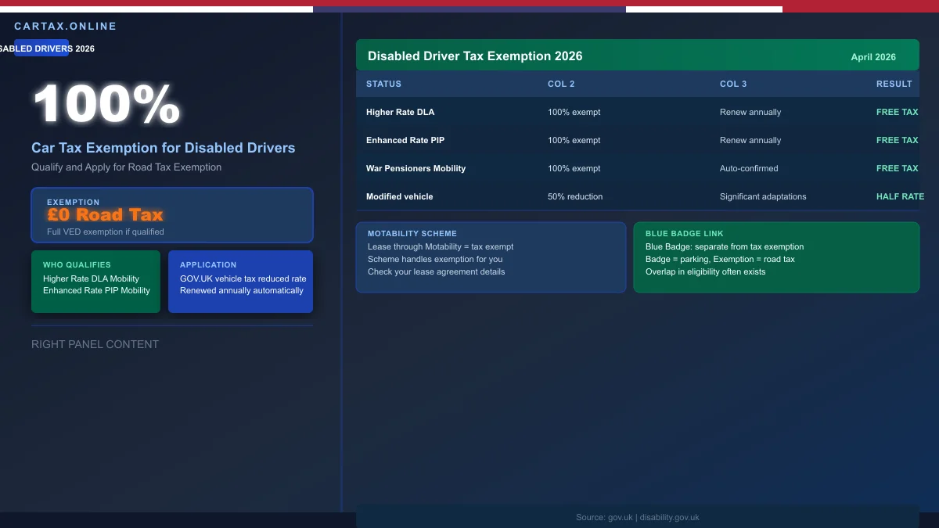Viewport: 939px width, 528px height.
Task: Click the Source gov.uk footer link
Action: click(638, 517)
